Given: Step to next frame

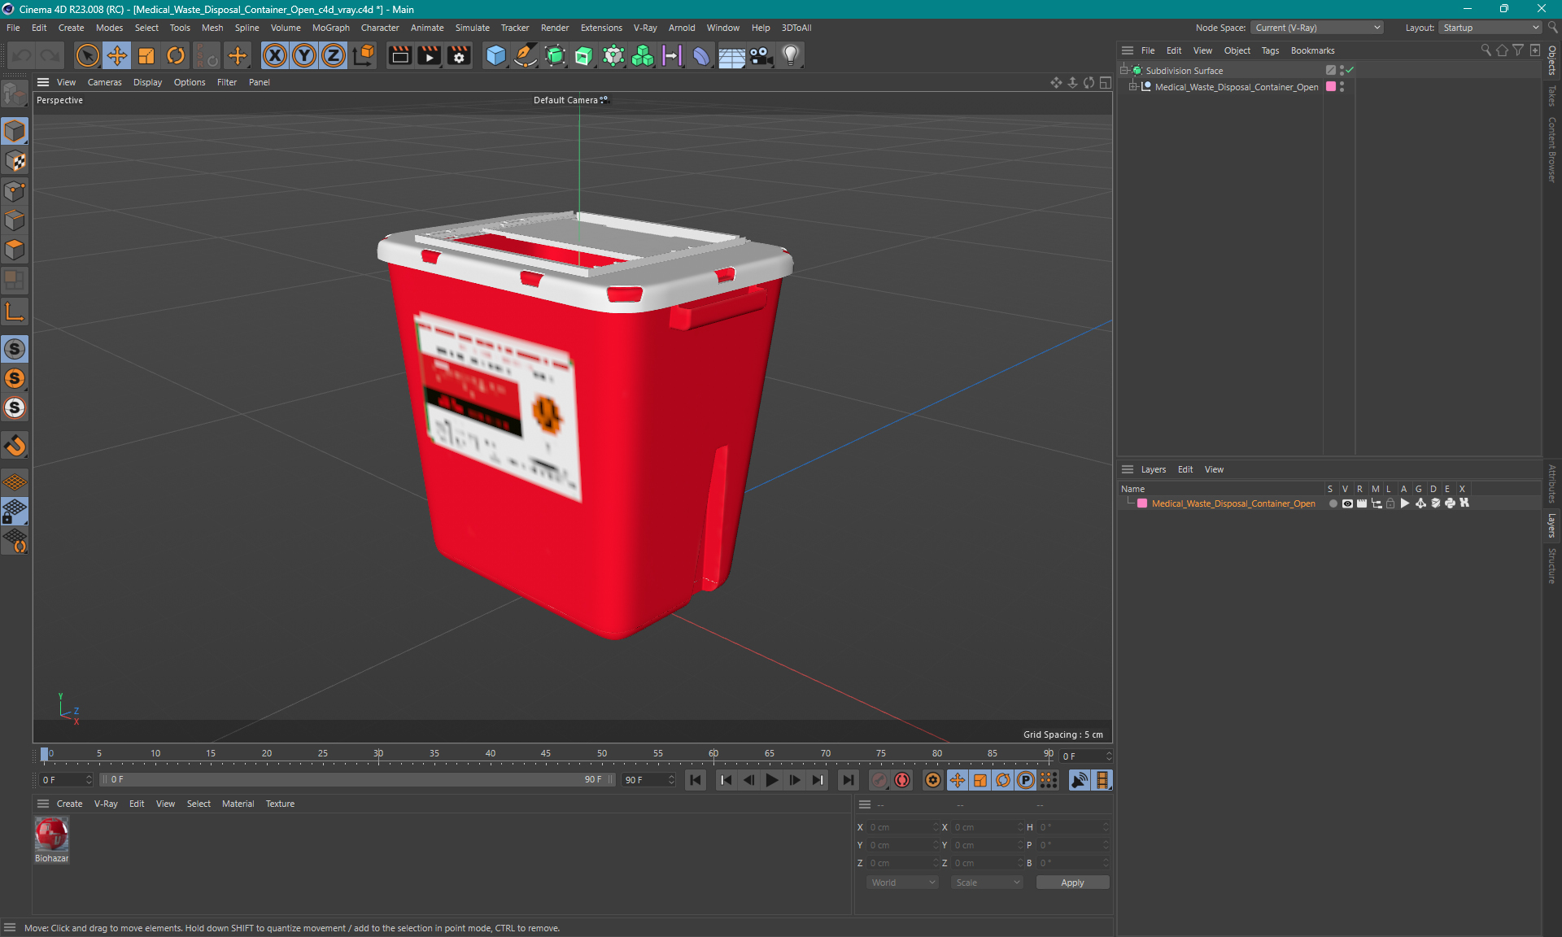Looking at the screenshot, I should coord(794,780).
